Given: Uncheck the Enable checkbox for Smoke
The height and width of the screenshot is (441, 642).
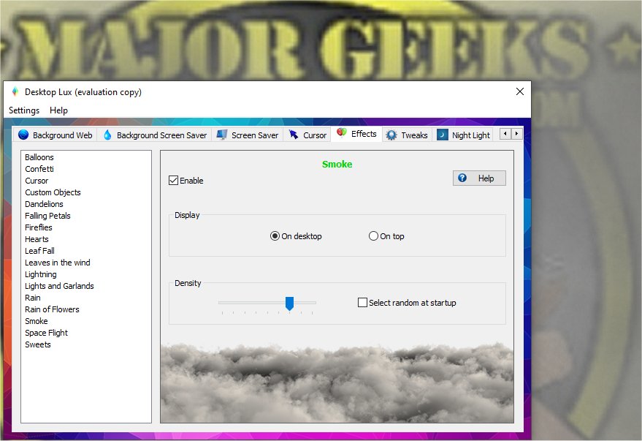Looking at the screenshot, I should 173,181.
